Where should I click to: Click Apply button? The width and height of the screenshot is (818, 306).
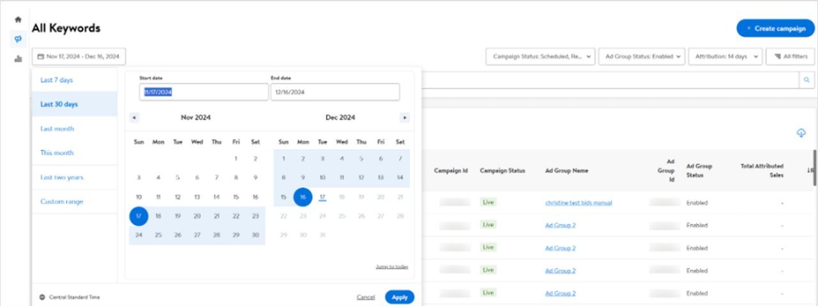click(399, 297)
